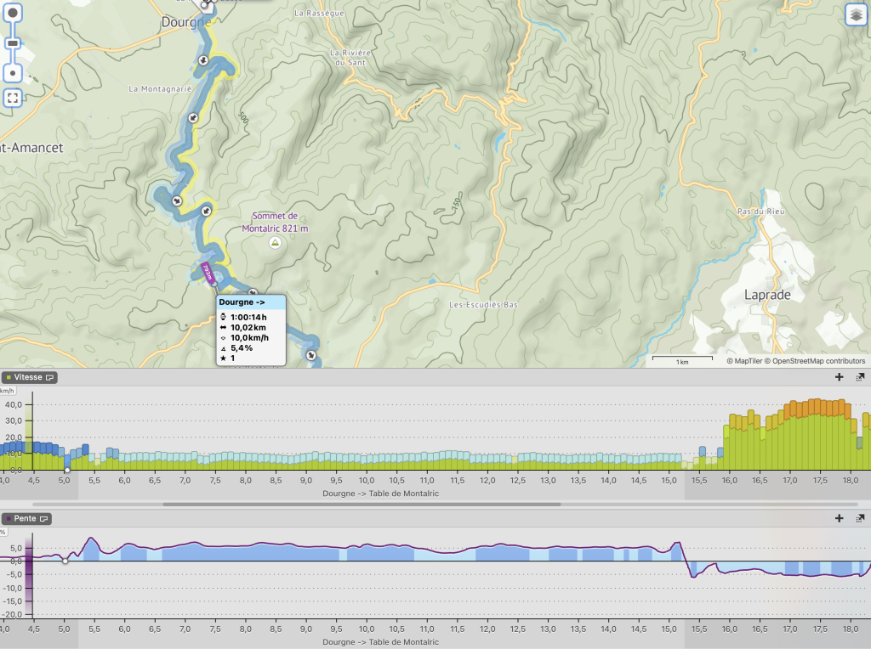
Task: Open the Pente data series selector
Action: point(43,518)
